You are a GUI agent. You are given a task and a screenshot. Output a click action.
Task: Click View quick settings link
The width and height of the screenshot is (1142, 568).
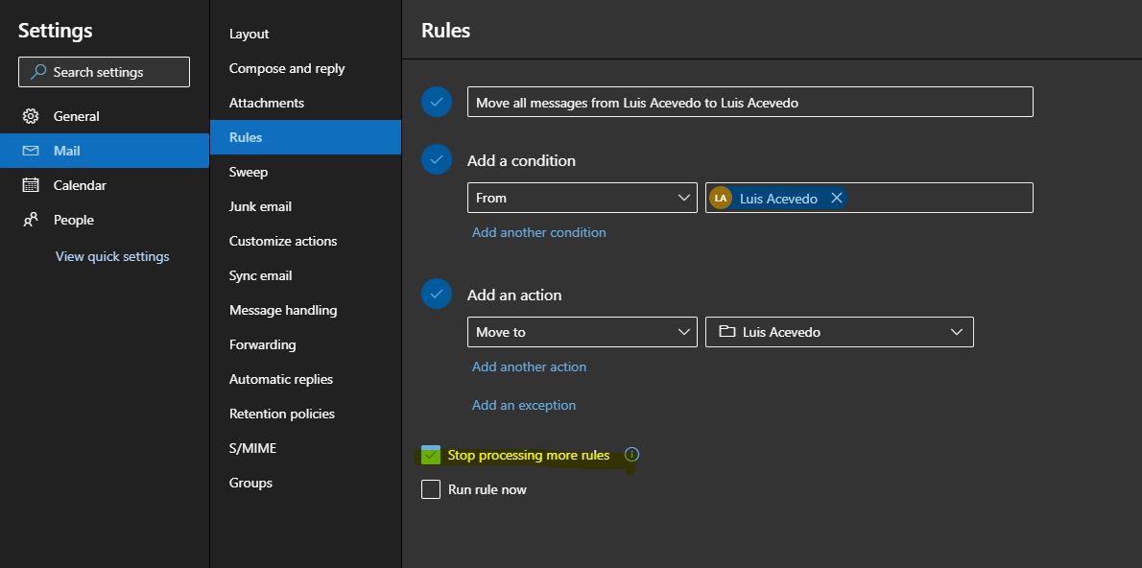click(x=112, y=256)
